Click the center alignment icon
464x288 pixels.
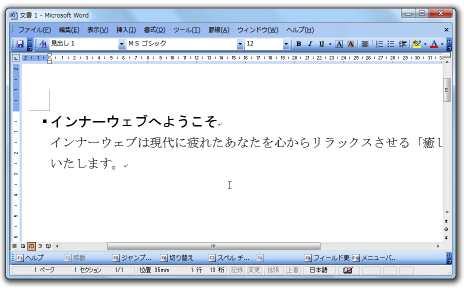[x=365, y=44]
